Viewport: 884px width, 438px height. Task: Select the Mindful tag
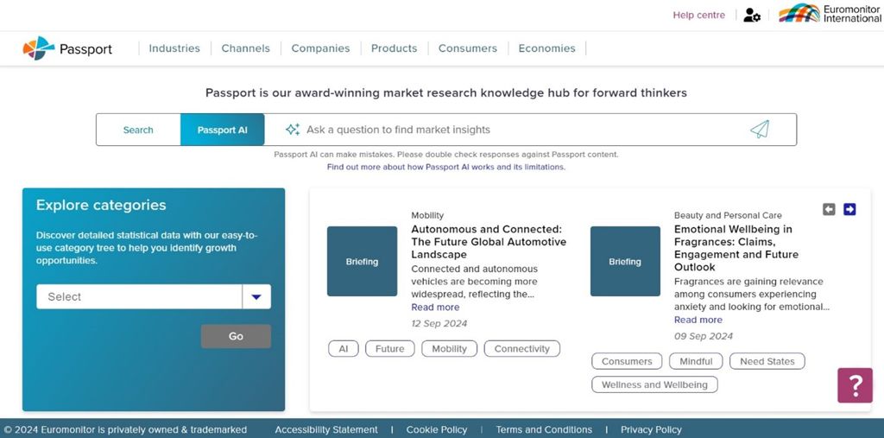(x=697, y=361)
